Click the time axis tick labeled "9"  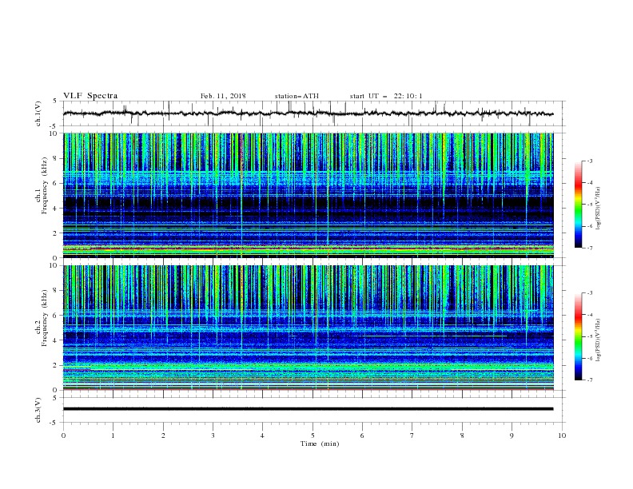pos(512,435)
